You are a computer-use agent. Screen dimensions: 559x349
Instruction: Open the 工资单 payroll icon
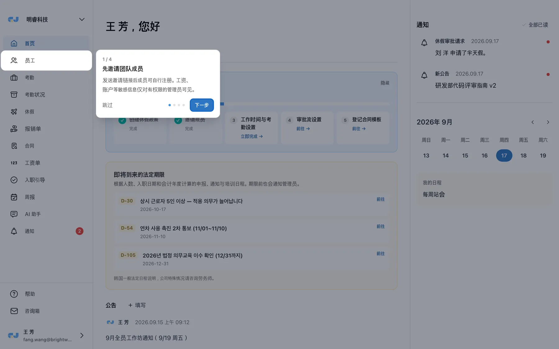pos(14,163)
